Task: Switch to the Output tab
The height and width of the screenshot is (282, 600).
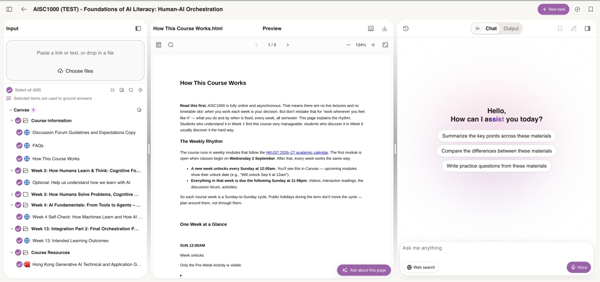Action: [x=511, y=28]
